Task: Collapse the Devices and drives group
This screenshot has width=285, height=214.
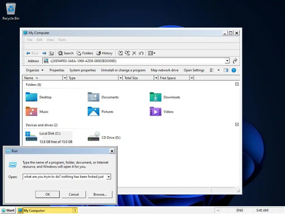Action: pos(237,125)
